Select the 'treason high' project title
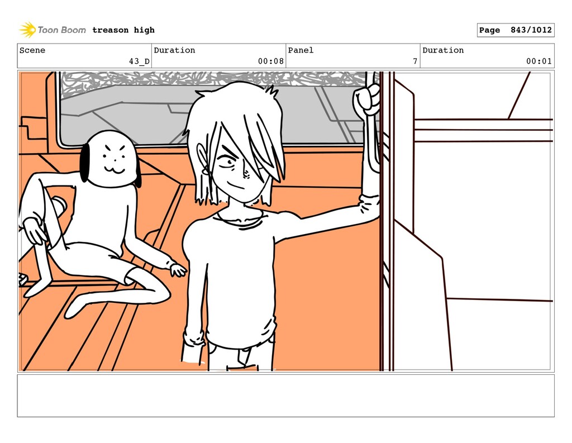Image resolution: width=572 pixels, height=443 pixels. pos(123,30)
